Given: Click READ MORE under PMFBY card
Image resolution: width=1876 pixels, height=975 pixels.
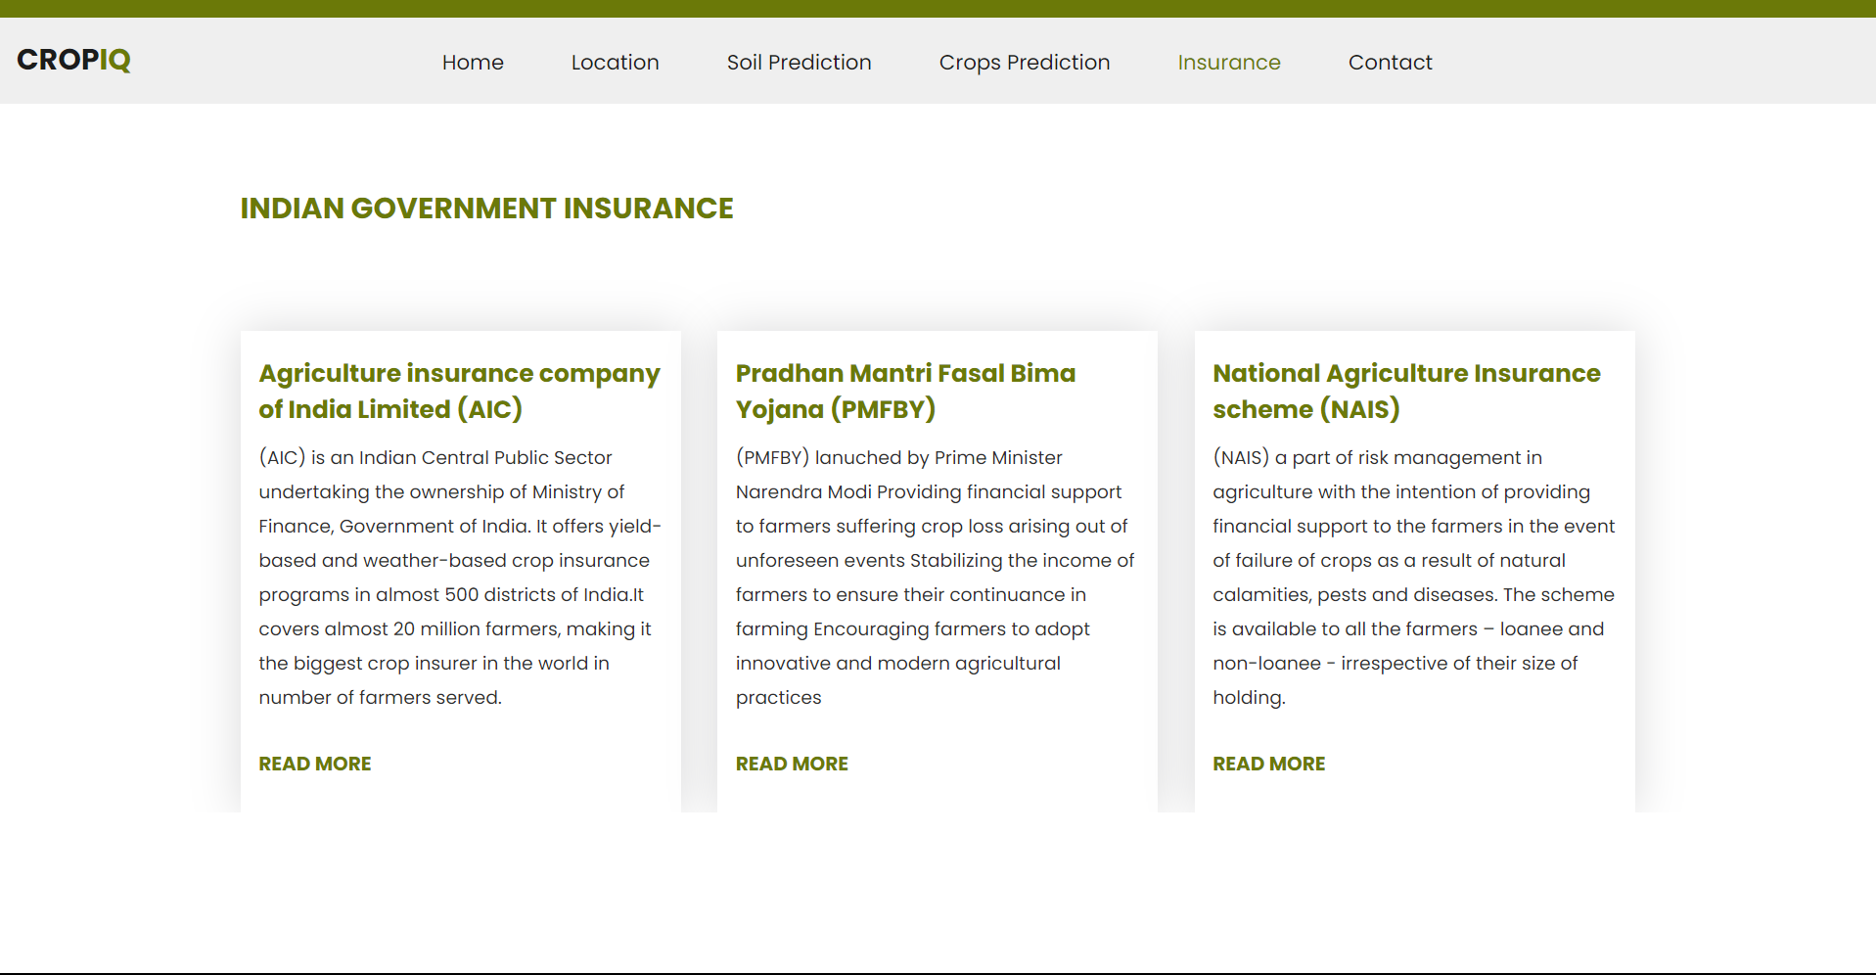Looking at the screenshot, I should (x=792, y=764).
